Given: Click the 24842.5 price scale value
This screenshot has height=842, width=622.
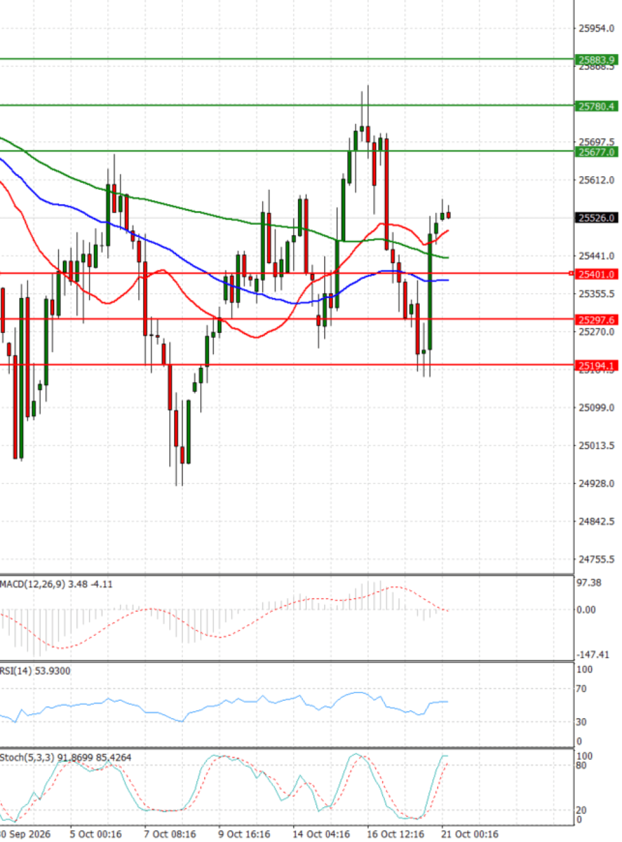Looking at the screenshot, I should coord(596,522).
